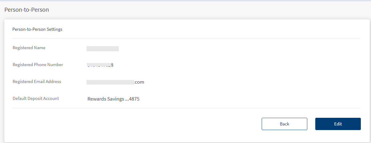
Task: Click the last visible digit of the phone number
Action: tap(112, 65)
